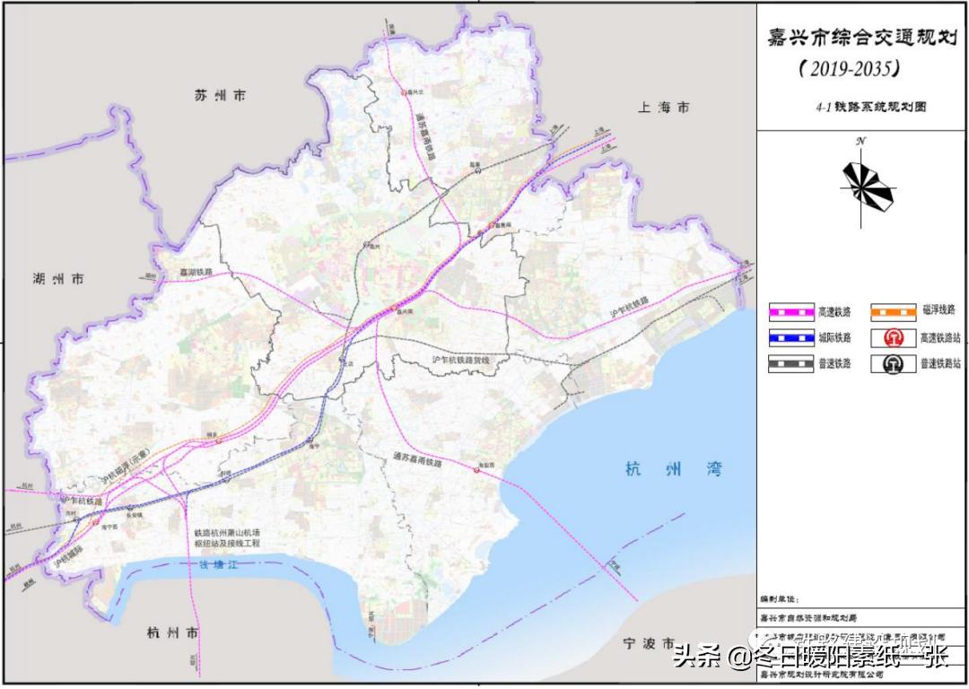Click the red 高速铁路站 legend station icon
This screenshot has width=969, height=689.
click(894, 337)
